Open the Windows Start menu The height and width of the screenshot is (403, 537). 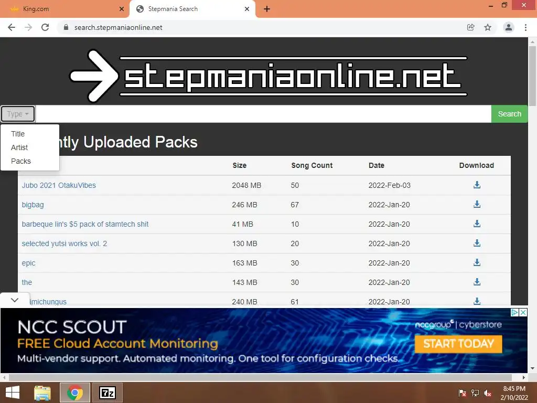pos(13,393)
